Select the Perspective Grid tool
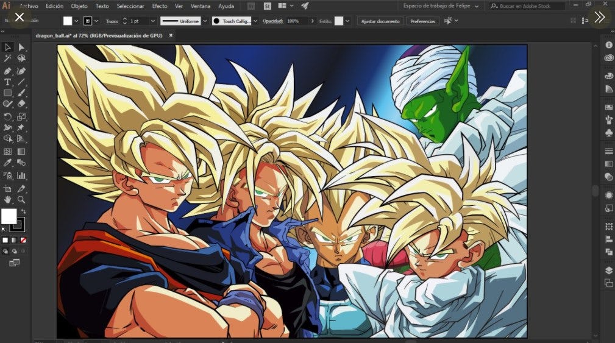Image resolution: width=615 pixels, height=343 pixels. (21, 138)
